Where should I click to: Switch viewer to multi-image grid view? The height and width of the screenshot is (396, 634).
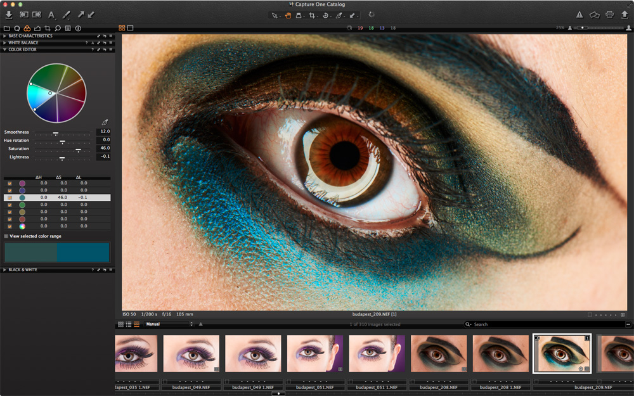tap(122, 28)
